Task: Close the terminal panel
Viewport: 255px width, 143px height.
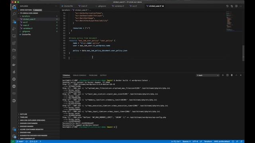Action: click(x=241, y=75)
